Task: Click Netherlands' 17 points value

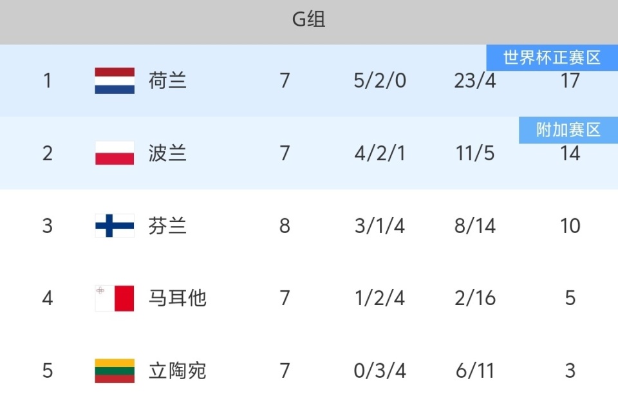Action: pos(570,81)
